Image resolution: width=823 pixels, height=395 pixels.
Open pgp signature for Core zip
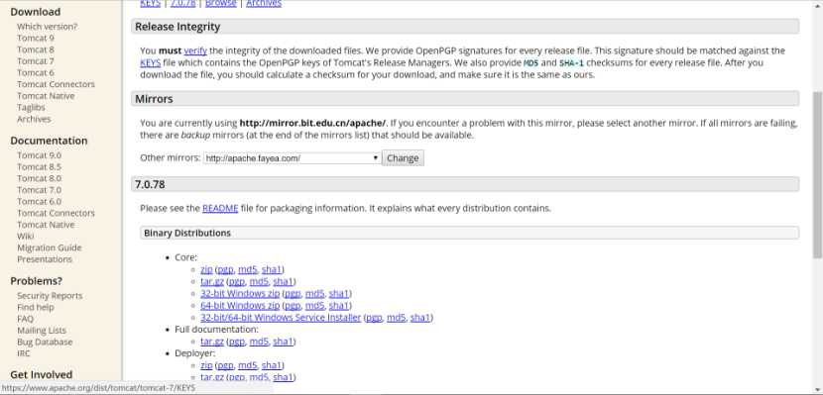pos(225,269)
